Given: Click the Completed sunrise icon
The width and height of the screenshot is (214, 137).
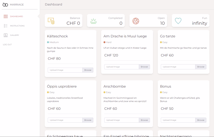Looking at the screenshot, I should click(94, 21).
